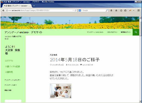Open 機能・特徴 sidebar link
The width and height of the screenshot is (142, 103).
[x=8, y=90]
